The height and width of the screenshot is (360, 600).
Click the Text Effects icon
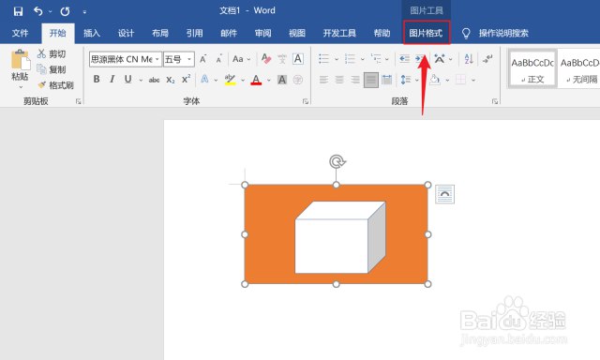pyautogui.click(x=205, y=79)
